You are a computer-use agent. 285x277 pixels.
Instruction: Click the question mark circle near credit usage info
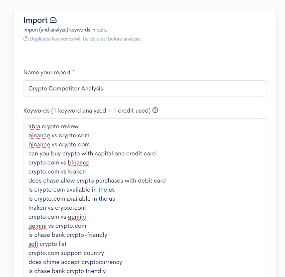pyautogui.click(x=155, y=110)
